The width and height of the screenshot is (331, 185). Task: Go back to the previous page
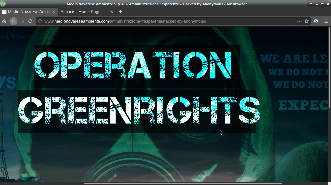13,21
